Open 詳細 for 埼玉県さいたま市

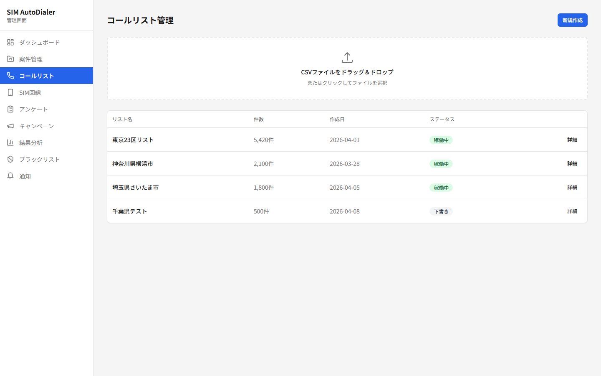click(572, 188)
